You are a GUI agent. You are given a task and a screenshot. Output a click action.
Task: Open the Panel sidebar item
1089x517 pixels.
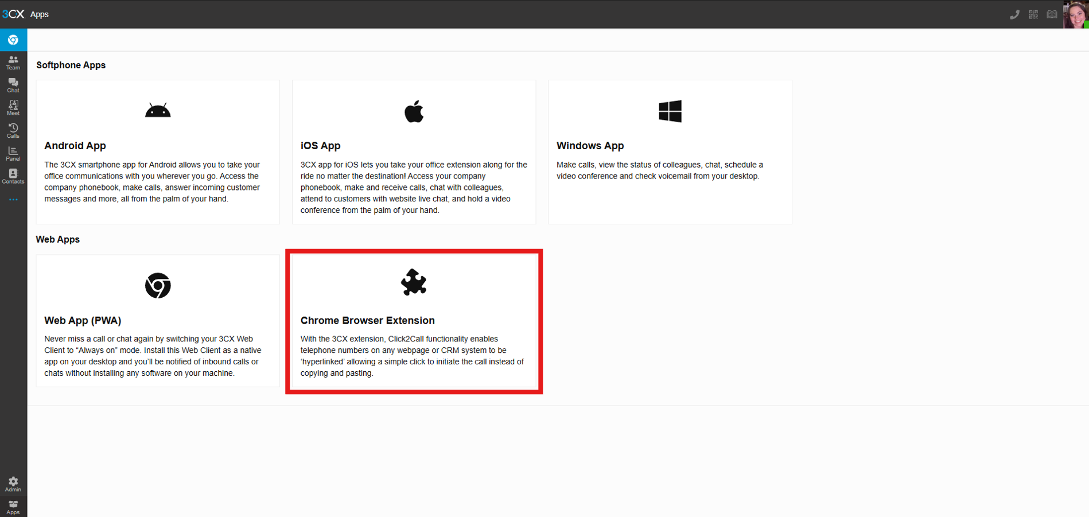click(13, 154)
